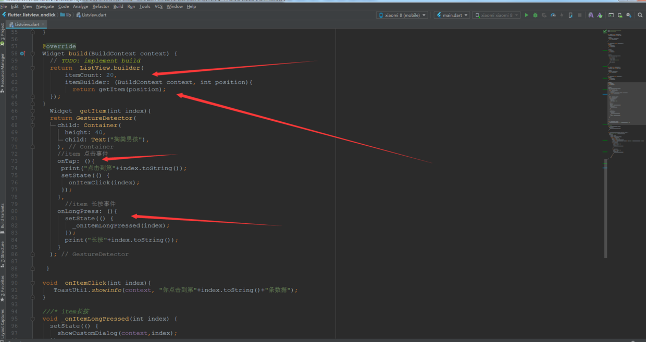Image resolution: width=646 pixels, height=342 pixels.
Task: Open the Refactor menu
Action: [x=101, y=6]
